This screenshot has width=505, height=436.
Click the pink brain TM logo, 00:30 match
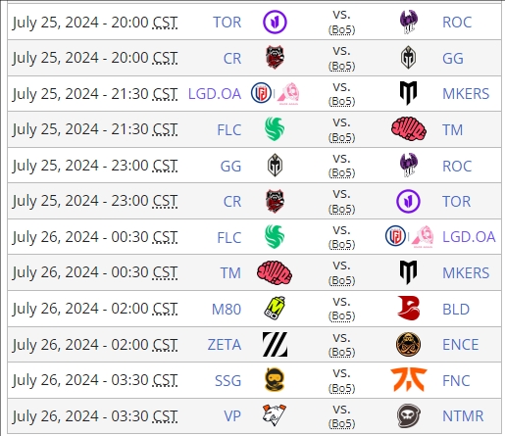coord(275,272)
